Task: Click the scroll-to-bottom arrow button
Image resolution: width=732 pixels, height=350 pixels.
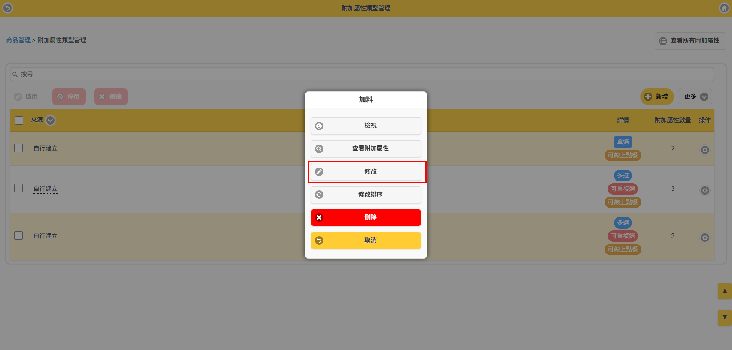Action: pyautogui.click(x=724, y=317)
